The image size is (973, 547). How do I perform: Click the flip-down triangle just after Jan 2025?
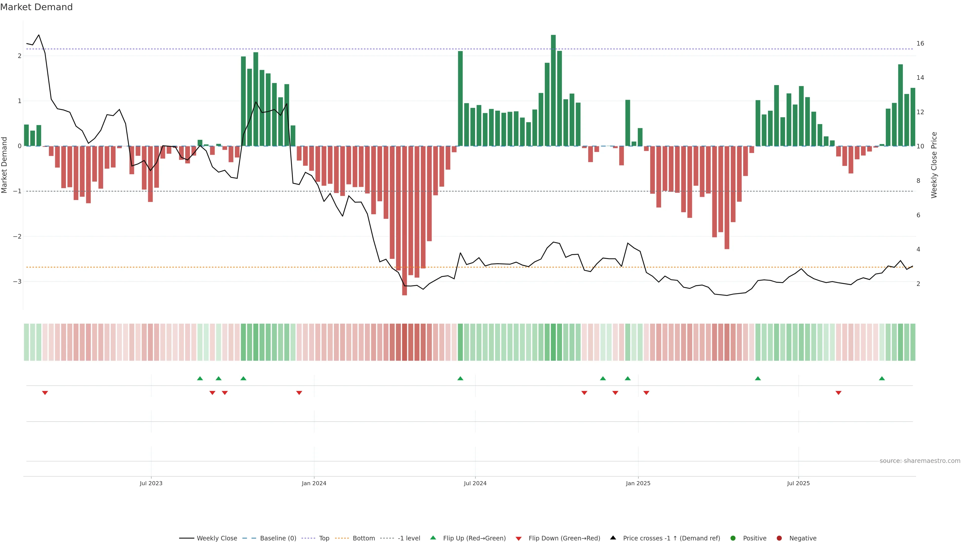click(x=646, y=393)
